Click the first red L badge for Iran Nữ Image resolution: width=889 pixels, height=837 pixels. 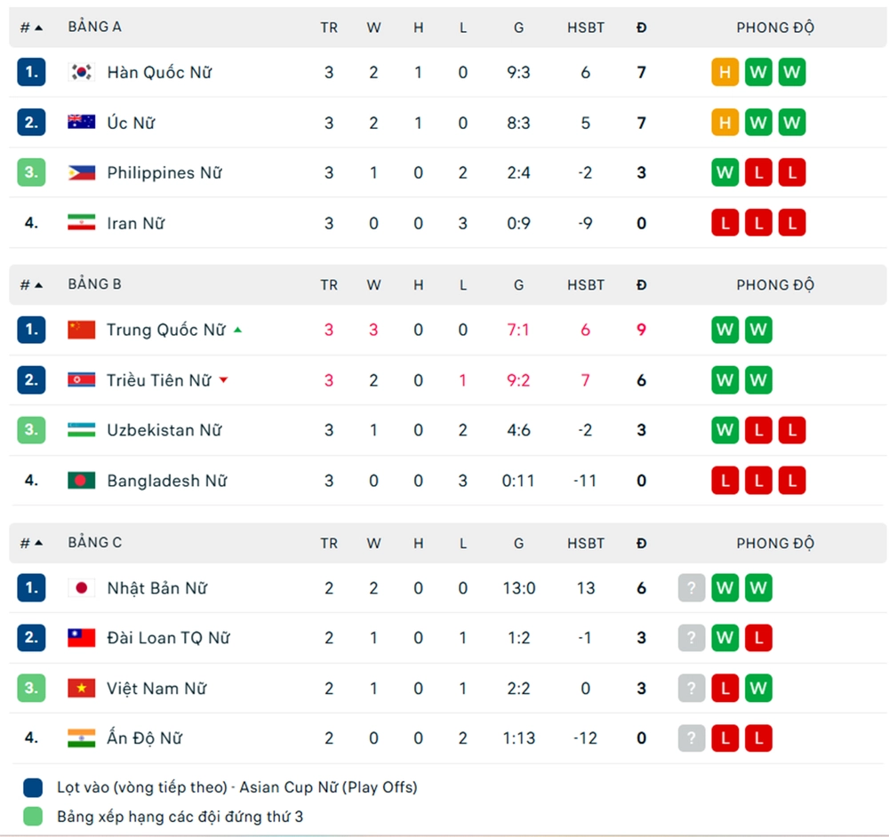coord(725,223)
